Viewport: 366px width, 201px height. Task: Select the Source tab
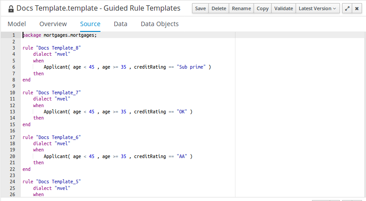[90, 24]
